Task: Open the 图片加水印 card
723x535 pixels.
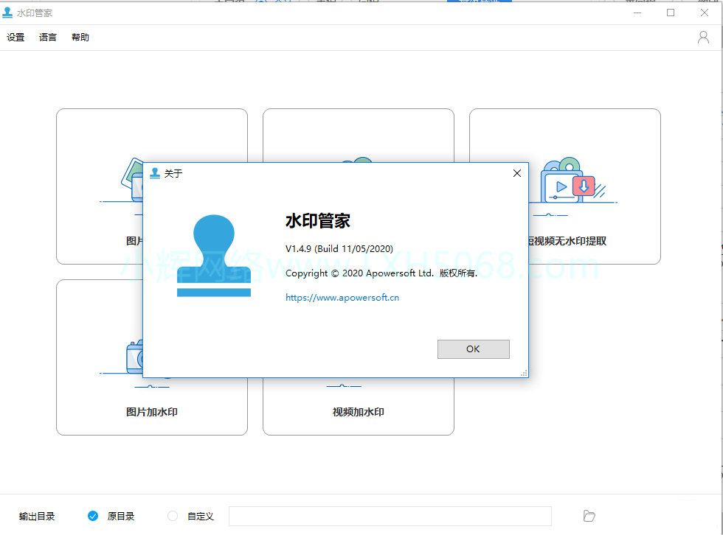Action: point(152,357)
